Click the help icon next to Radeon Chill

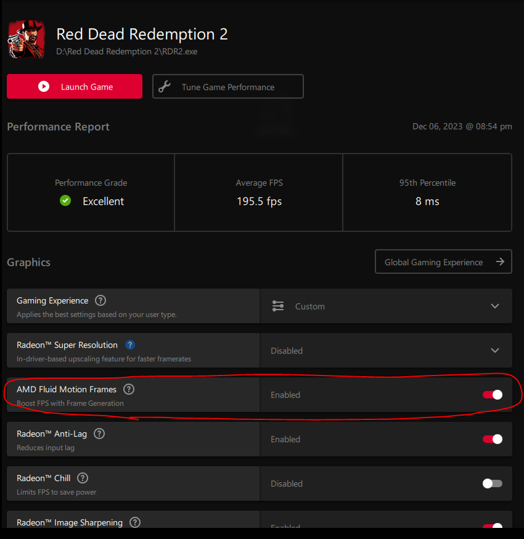click(x=83, y=478)
